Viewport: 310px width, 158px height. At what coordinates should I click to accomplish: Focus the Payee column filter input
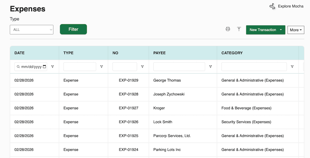pos(179,66)
